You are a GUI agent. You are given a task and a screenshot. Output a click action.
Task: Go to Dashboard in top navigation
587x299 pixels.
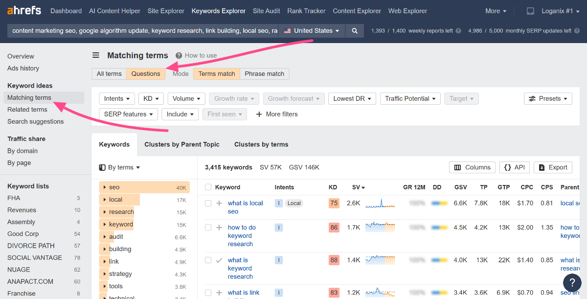coord(66,11)
